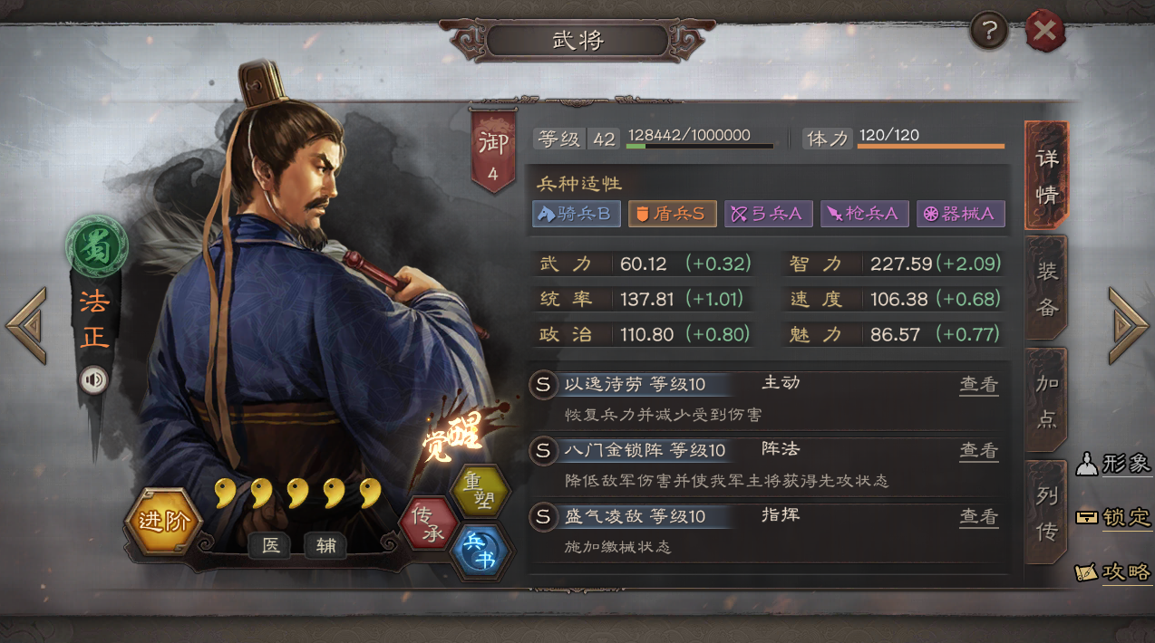
Task: Click the 医 trait tag
Action: coord(270,545)
